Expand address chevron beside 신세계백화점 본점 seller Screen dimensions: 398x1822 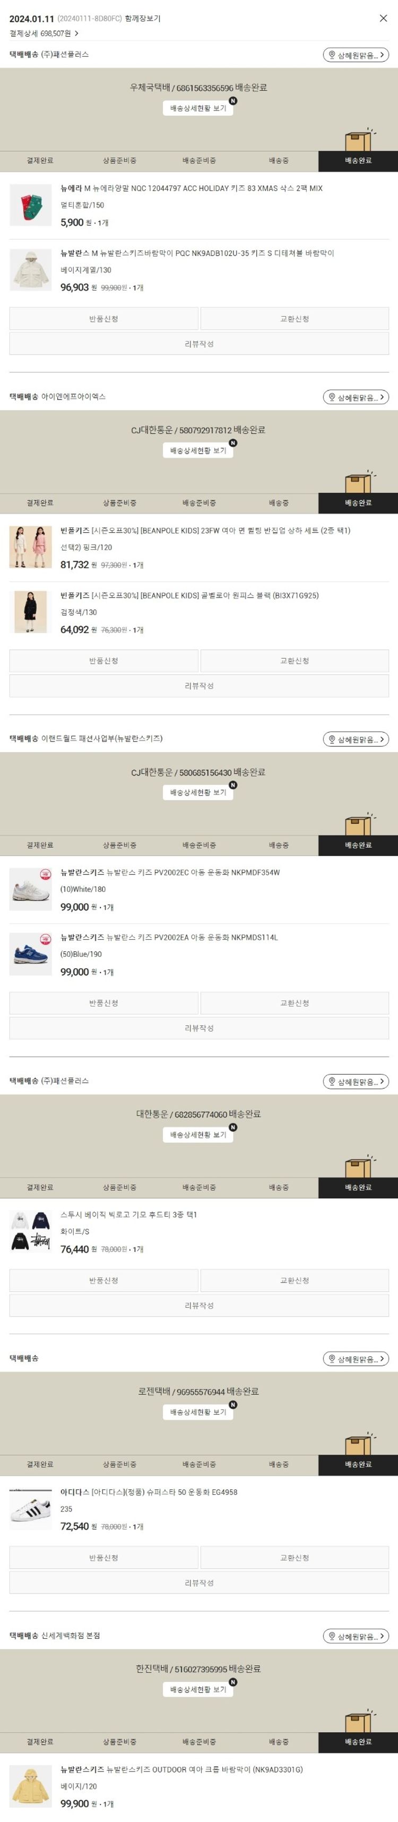[x=382, y=1636]
